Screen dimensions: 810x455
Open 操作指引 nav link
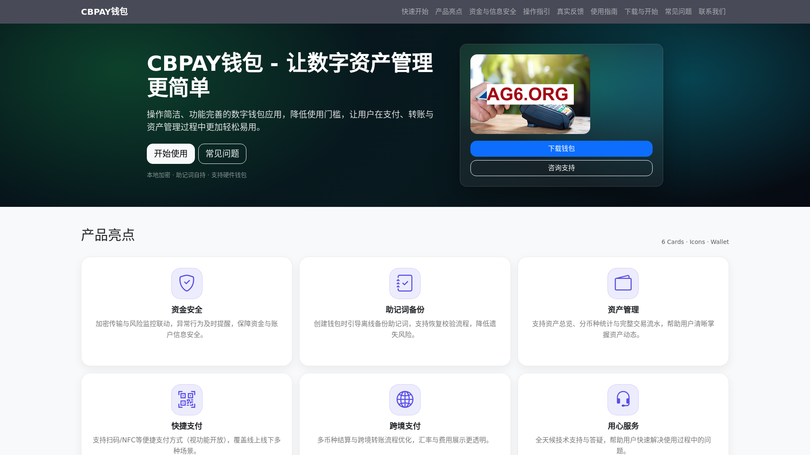(537, 12)
